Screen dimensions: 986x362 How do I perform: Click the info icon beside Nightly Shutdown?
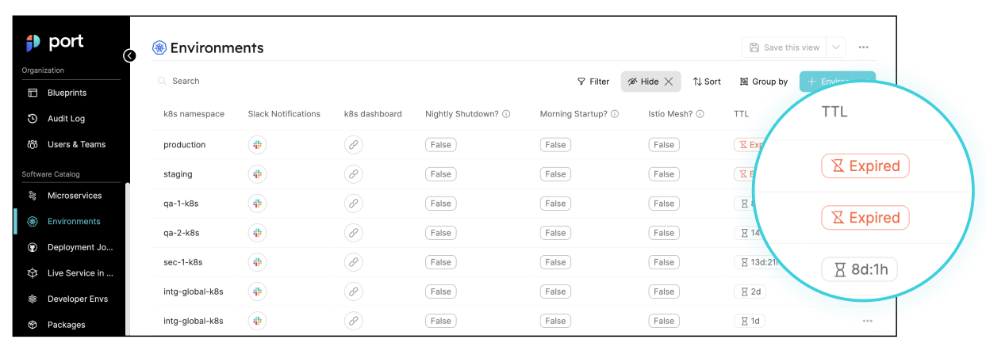click(506, 114)
